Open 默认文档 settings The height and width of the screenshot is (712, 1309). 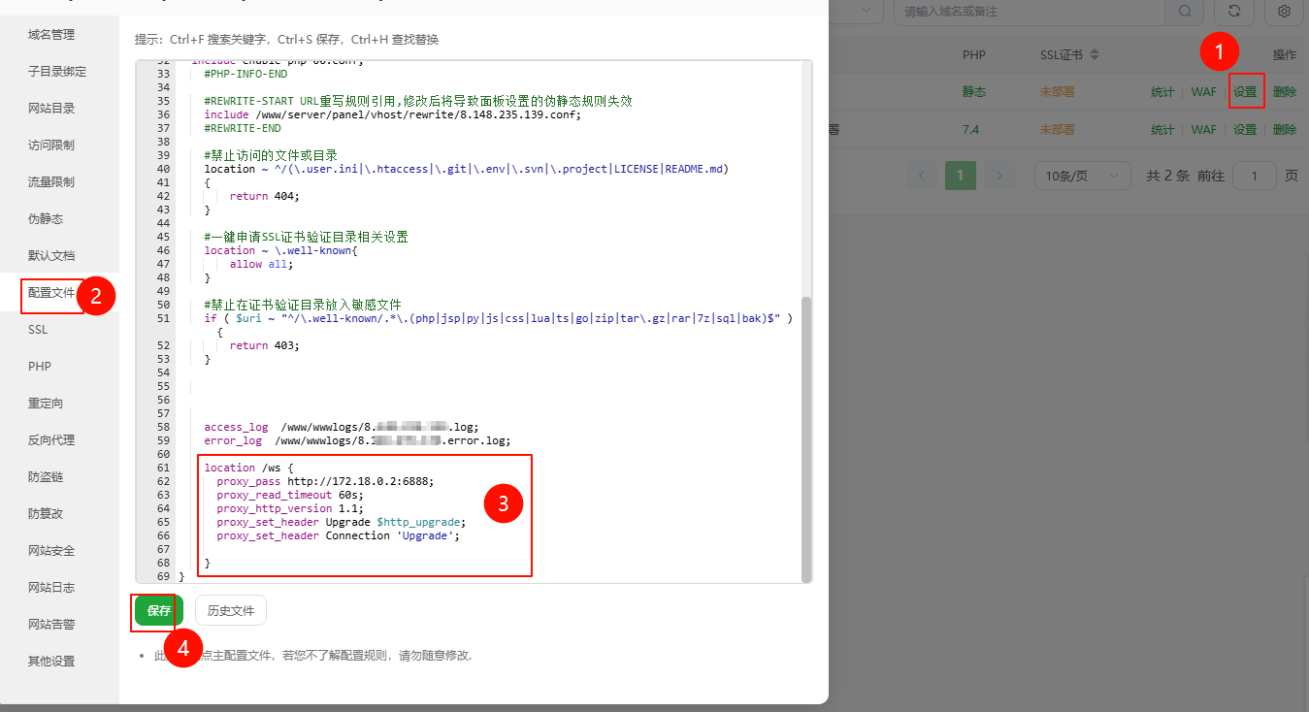[51, 256]
